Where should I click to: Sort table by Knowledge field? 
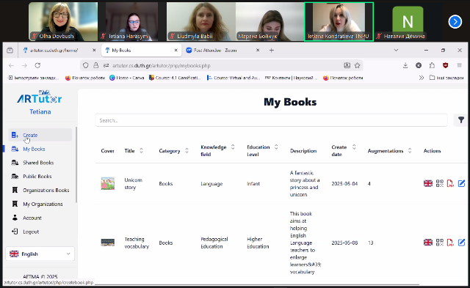(x=233, y=147)
